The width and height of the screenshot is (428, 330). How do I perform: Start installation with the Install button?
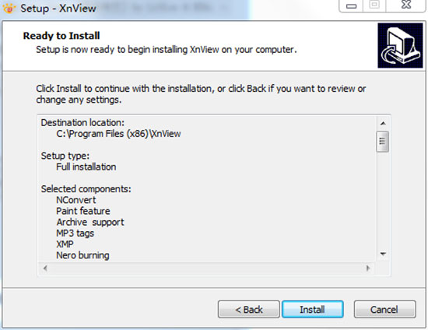[313, 310]
